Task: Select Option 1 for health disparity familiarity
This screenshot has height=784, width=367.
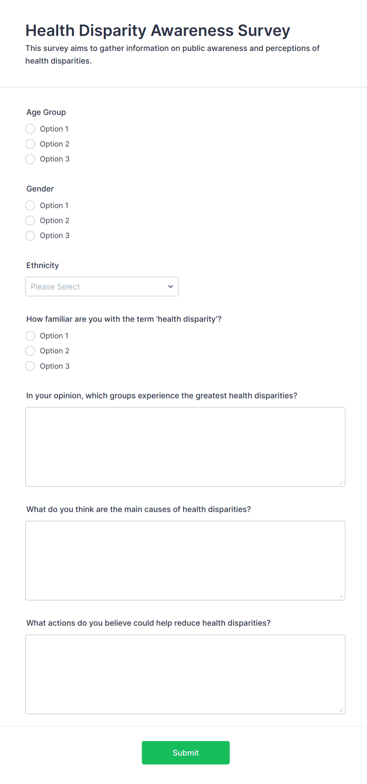Action: 30,336
